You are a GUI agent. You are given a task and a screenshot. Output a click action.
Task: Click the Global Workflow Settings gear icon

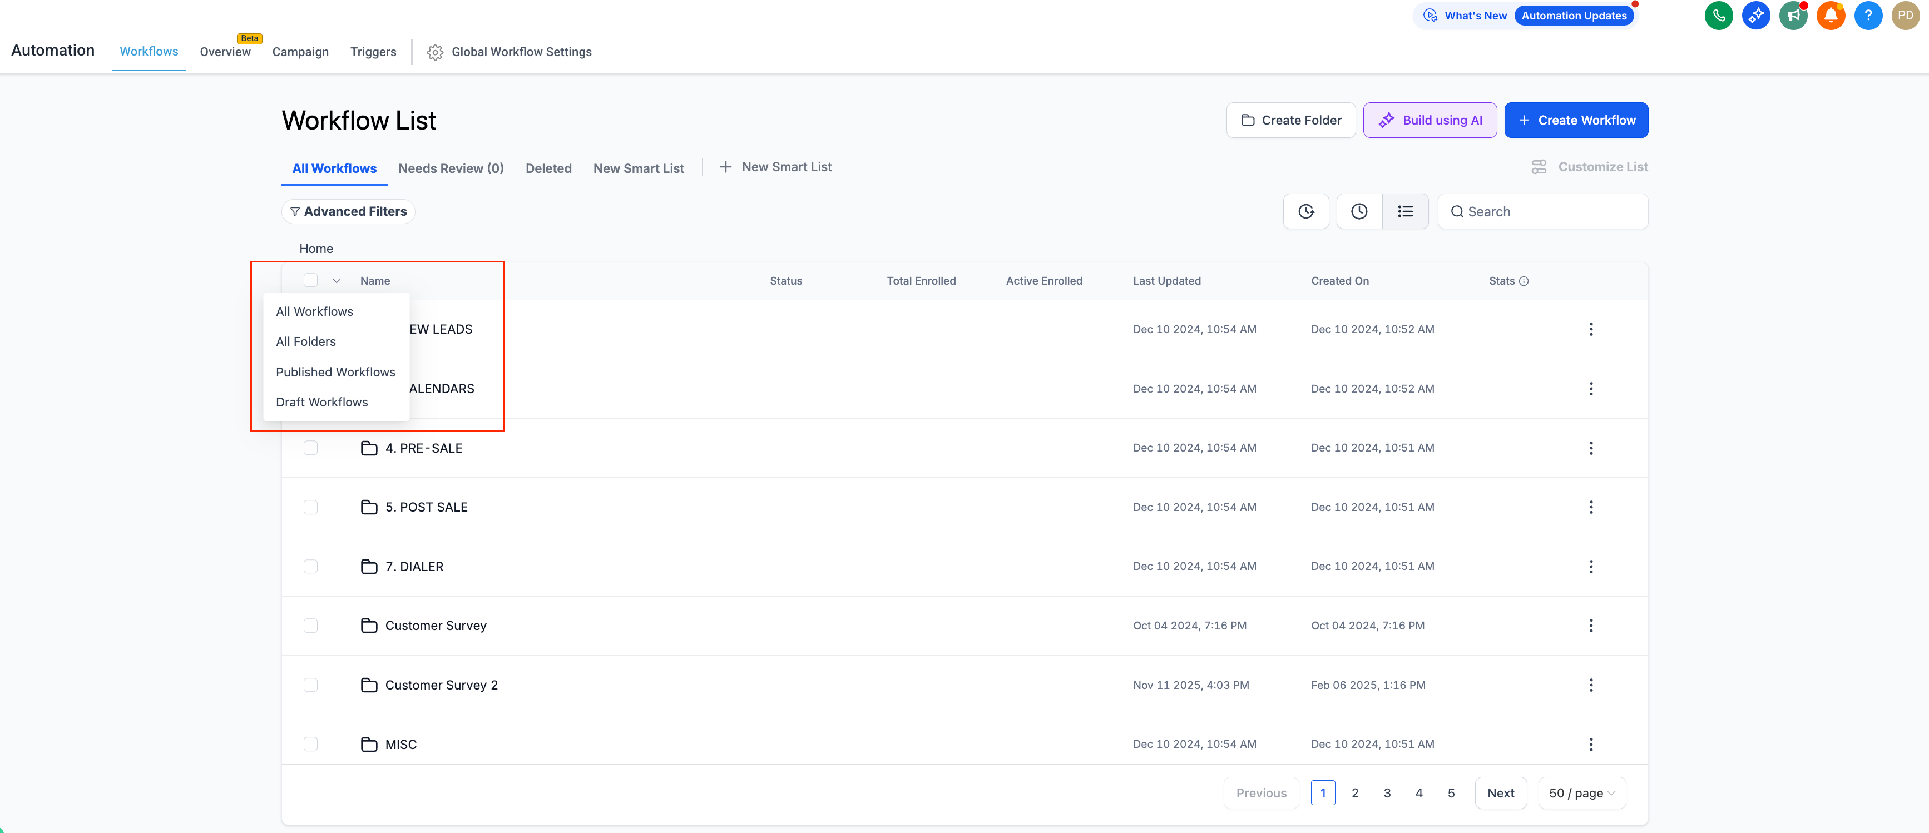tap(434, 52)
